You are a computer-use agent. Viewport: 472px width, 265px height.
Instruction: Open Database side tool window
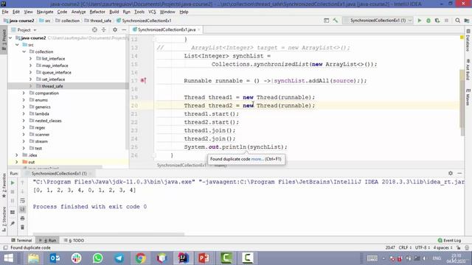coord(468,40)
